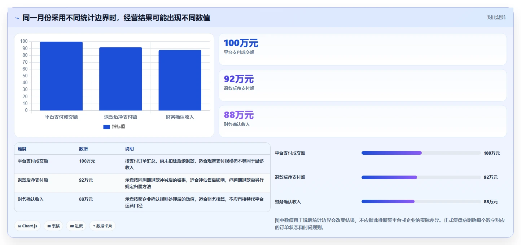Image resolution: width=521 pixels, height=245 pixels.
Task: Click the 92万元 data card
Action: coord(363,85)
